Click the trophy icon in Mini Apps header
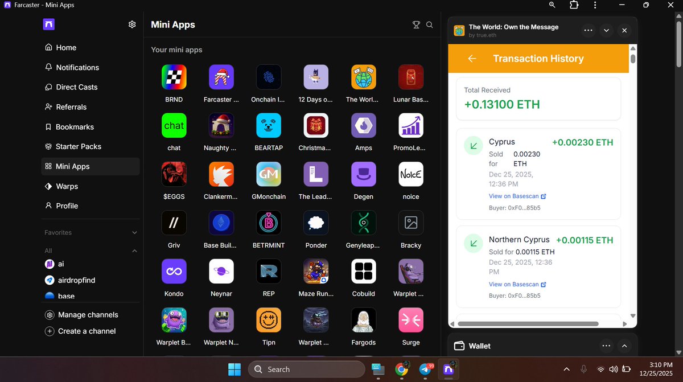The image size is (683, 382). 416,25
